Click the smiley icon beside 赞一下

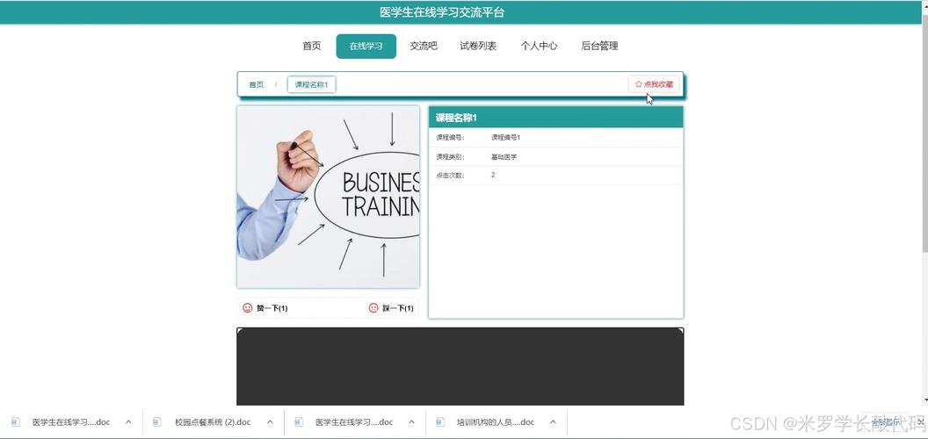pyautogui.click(x=248, y=308)
